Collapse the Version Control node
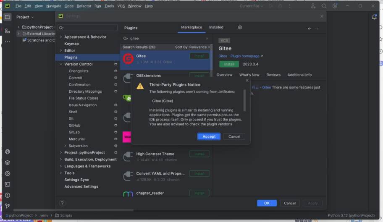The height and width of the screenshot is (222, 383). tap(61, 64)
